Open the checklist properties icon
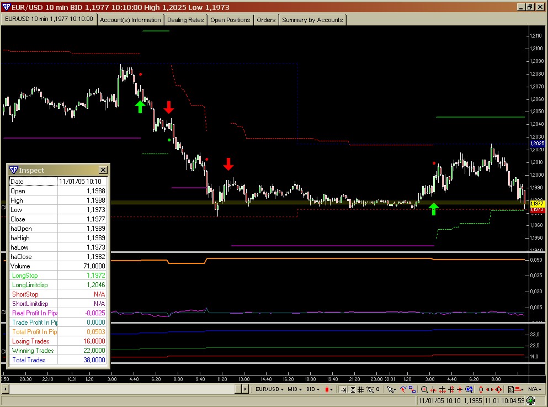 [511, 389]
